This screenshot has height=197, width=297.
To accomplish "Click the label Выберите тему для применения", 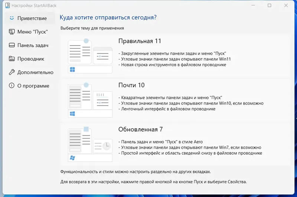I will (x=92, y=28).
